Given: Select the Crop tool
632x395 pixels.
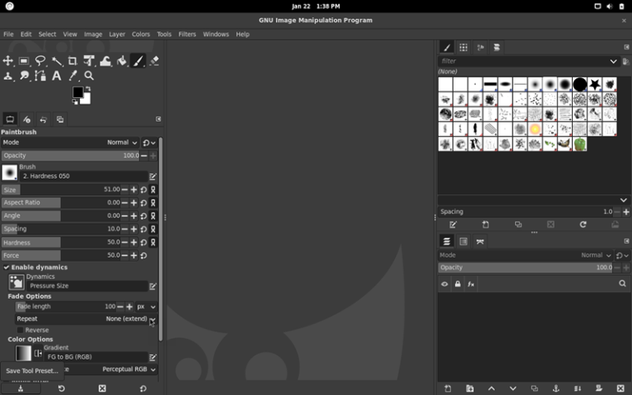Looking at the screenshot, I should (x=72, y=61).
